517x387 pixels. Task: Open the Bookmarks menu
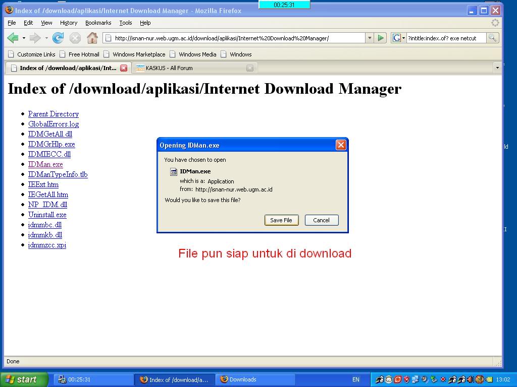pos(98,23)
